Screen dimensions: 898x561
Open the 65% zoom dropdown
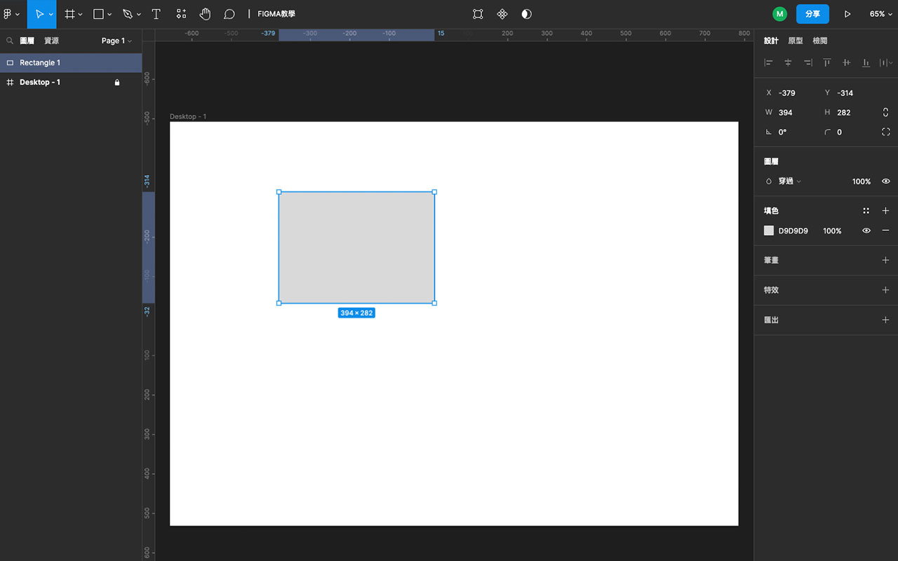pyautogui.click(x=880, y=14)
